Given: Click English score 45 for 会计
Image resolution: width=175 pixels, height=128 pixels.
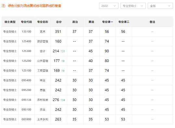Looking at the screenshot, I should point(91,51).
